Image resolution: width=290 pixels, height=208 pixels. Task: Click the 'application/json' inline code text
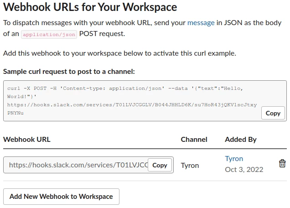click(49, 34)
